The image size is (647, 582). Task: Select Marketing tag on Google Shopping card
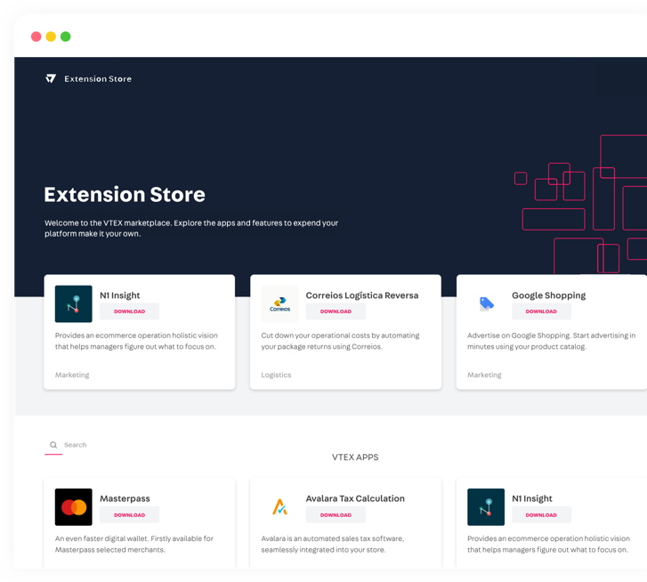click(484, 375)
